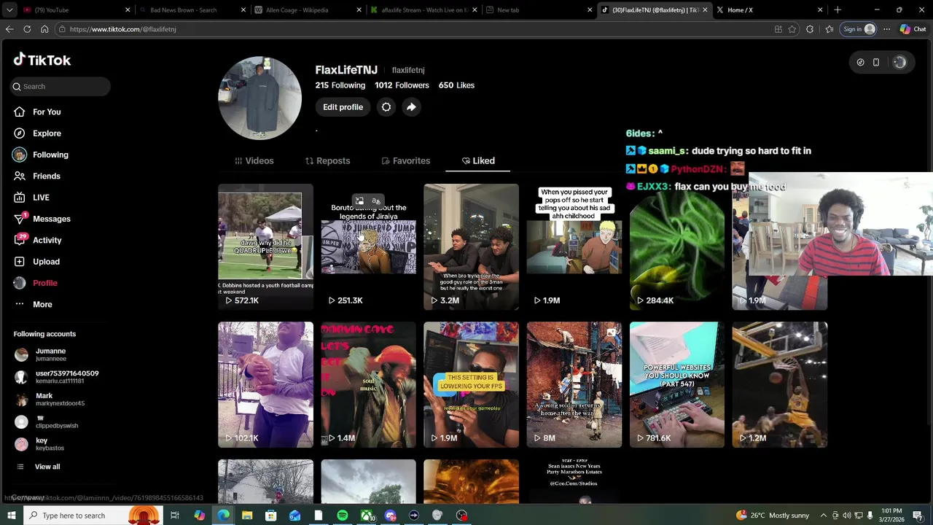Open Spotify from taskbar
The width and height of the screenshot is (933, 525).
click(343, 516)
